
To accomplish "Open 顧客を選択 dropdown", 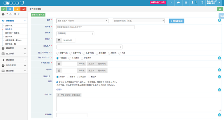I will point(82,21).
